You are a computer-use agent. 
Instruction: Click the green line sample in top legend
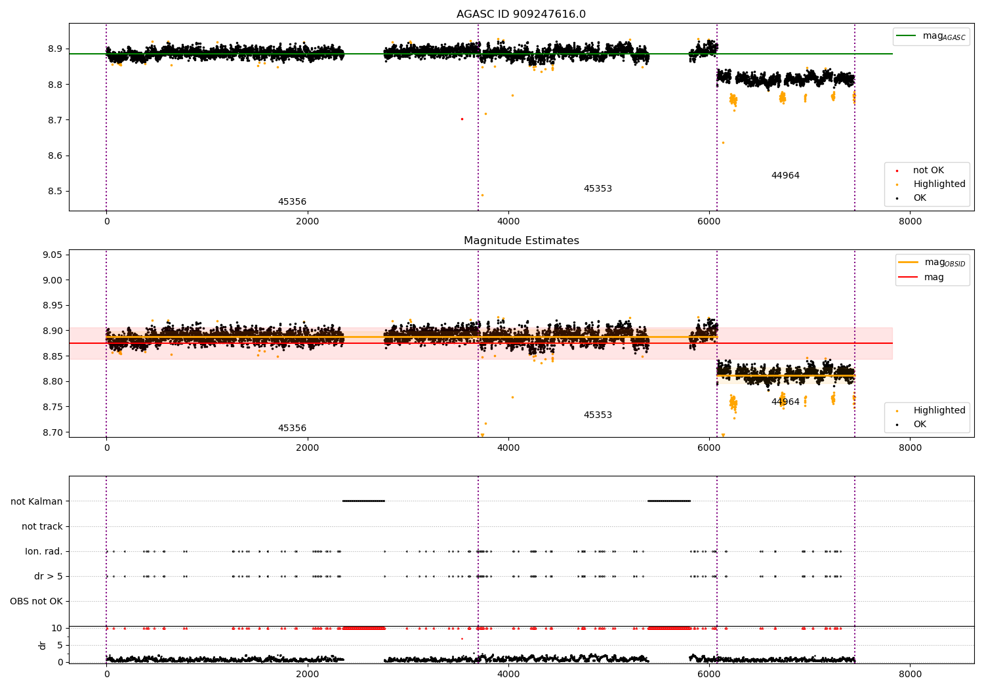point(906,36)
